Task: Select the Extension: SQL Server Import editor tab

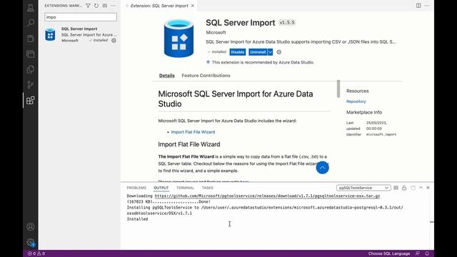Action: [159, 6]
